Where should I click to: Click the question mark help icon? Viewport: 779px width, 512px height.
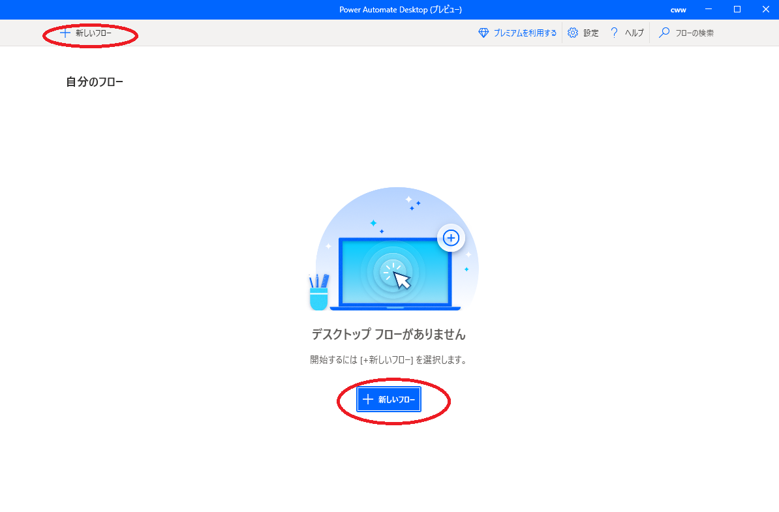(x=614, y=33)
